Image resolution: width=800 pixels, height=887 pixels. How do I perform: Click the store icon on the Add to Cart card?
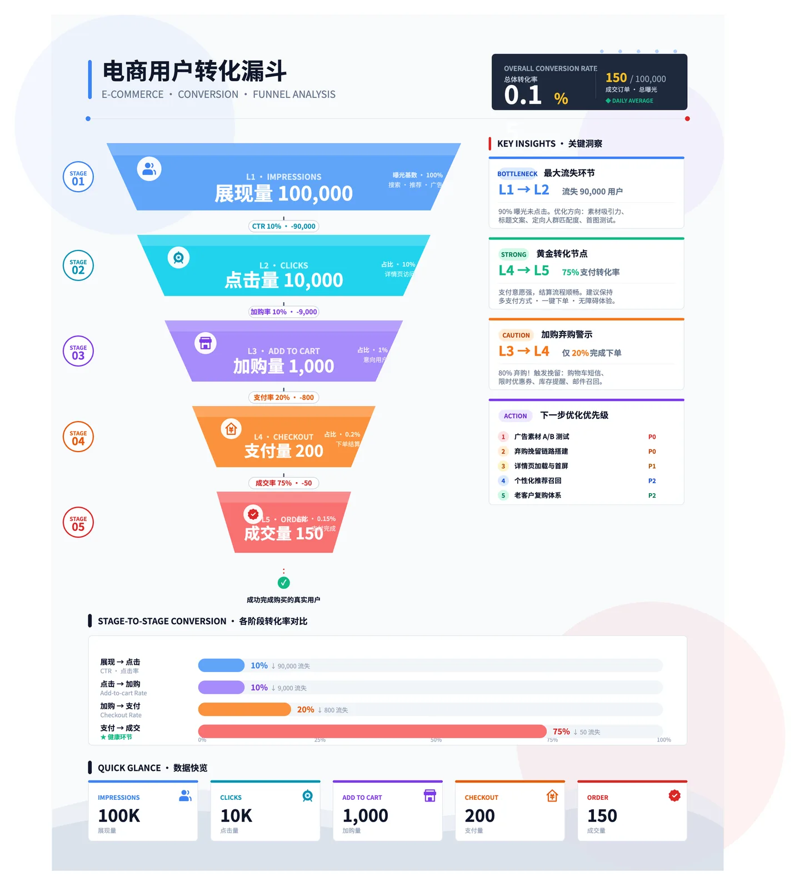click(x=430, y=796)
